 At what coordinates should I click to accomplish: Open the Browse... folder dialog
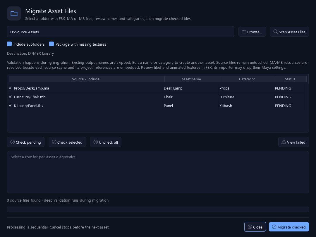(252, 32)
